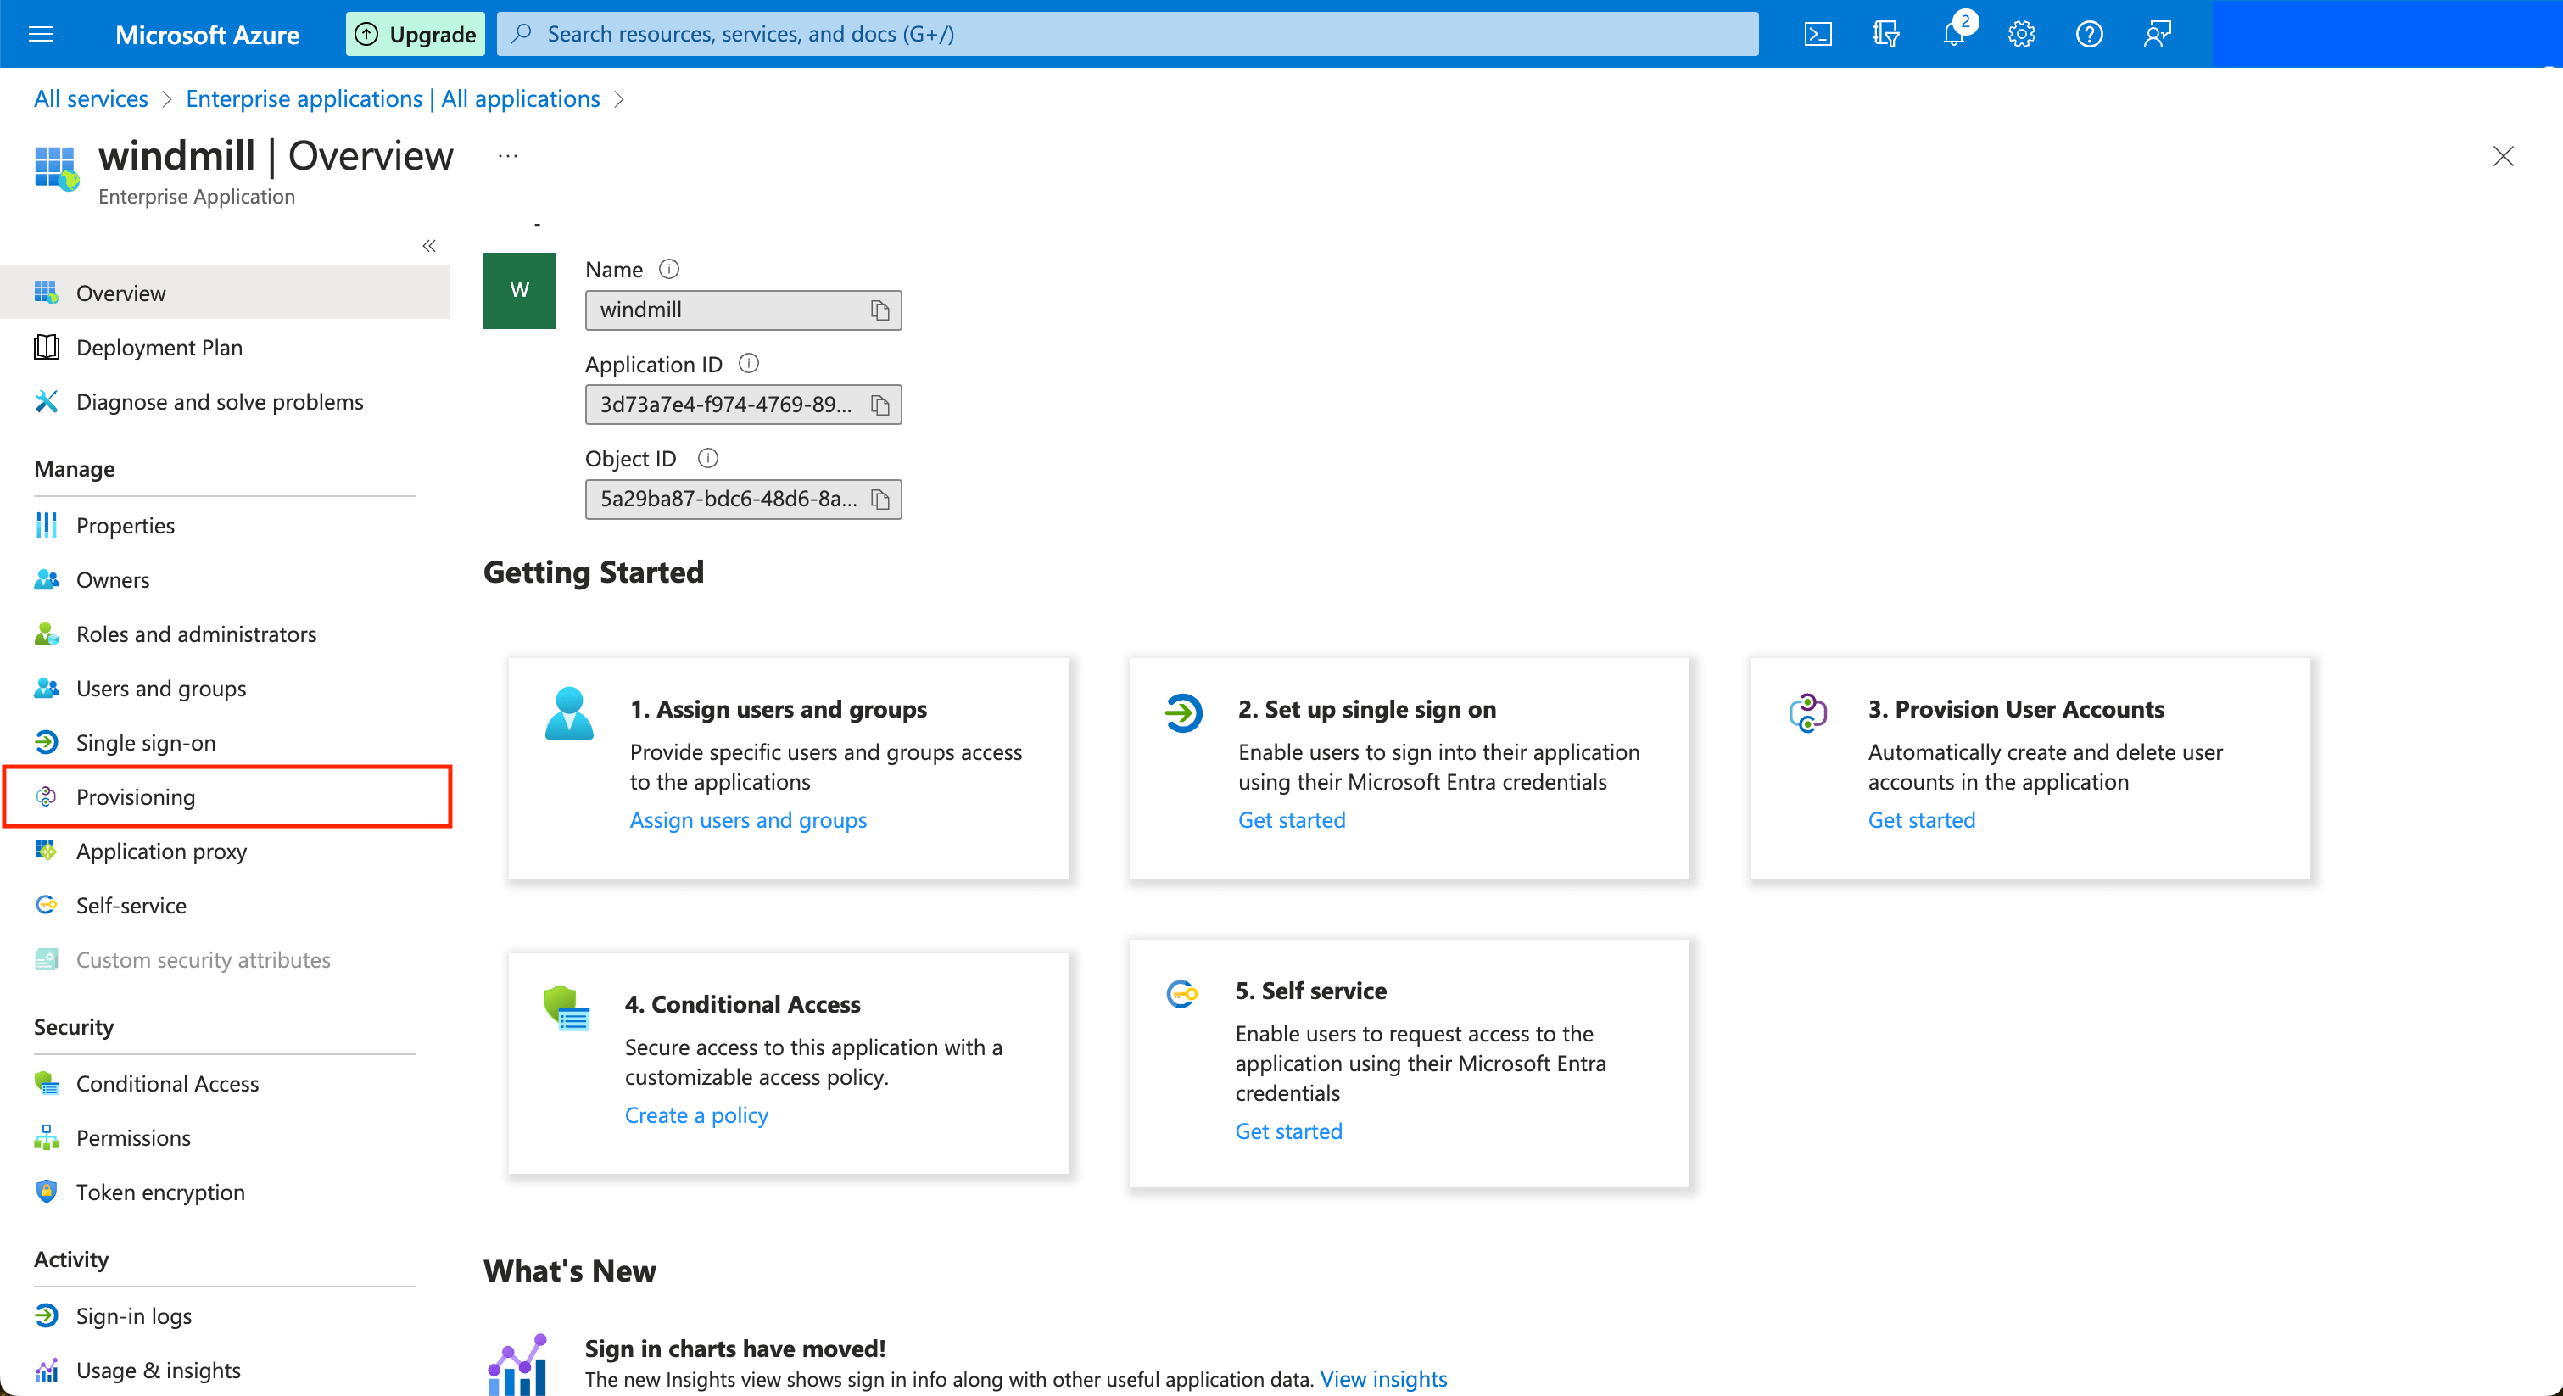This screenshot has height=1396, width=2563.
Task: Open the help question mark icon
Action: (2088, 33)
